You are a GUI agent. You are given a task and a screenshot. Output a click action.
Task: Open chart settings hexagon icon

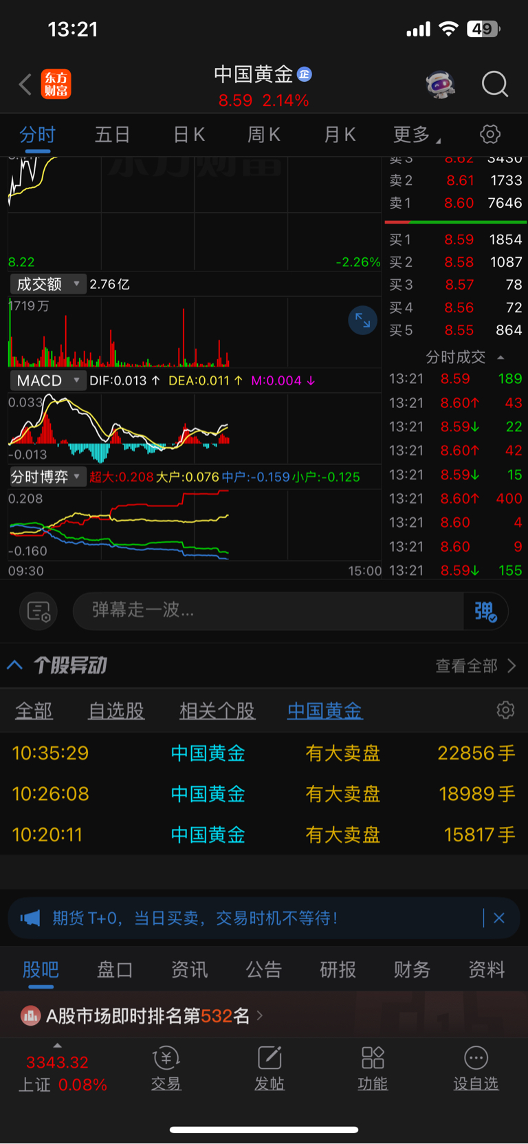(490, 134)
